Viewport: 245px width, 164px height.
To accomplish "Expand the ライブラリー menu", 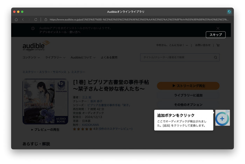I will pyautogui.click(x=55, y=57).
